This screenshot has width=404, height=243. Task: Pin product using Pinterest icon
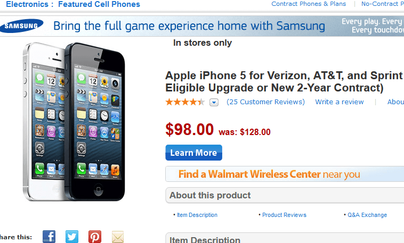[95, 237]
